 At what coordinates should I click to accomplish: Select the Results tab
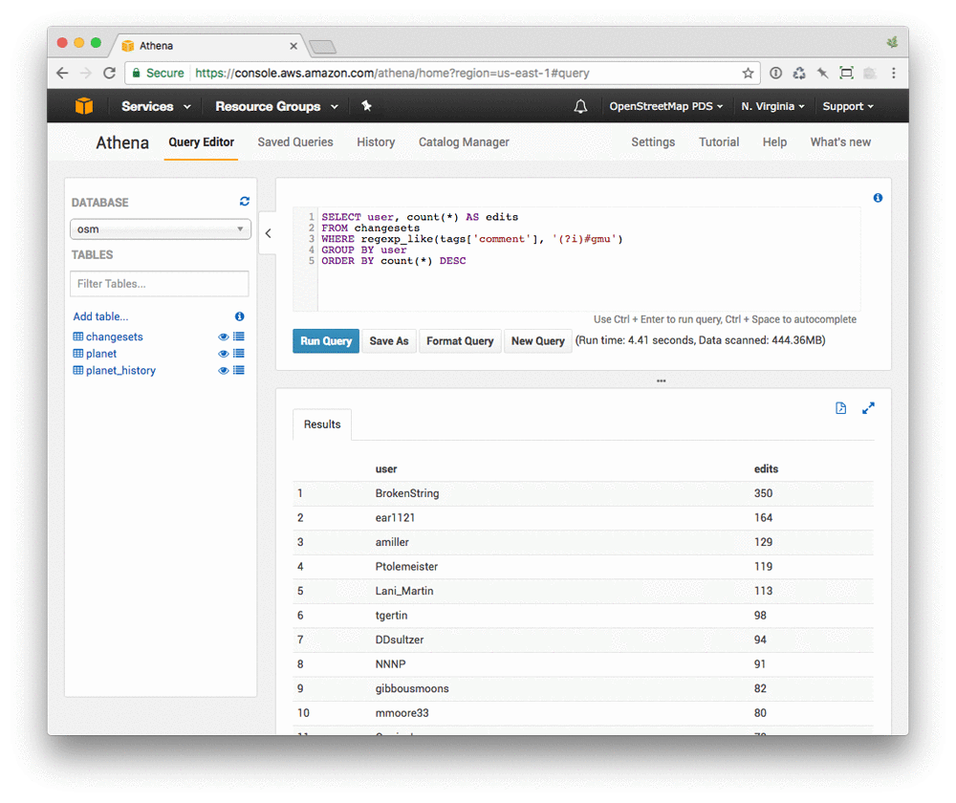(322, 424)
